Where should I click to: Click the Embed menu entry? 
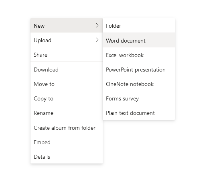tap(67, 142)
